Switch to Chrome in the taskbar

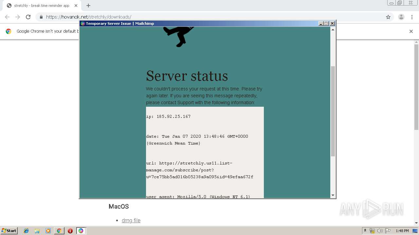coord(59,231)
